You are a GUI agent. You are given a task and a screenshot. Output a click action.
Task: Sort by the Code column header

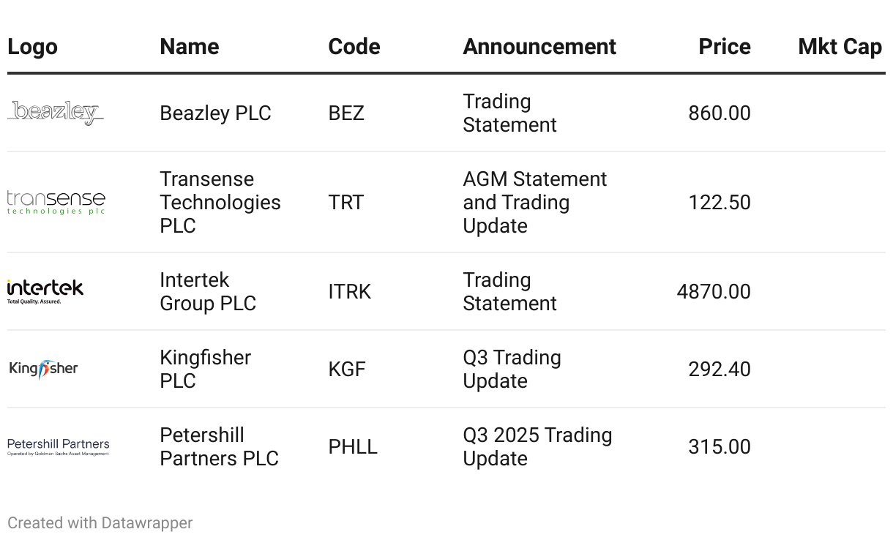coord(354,47)
